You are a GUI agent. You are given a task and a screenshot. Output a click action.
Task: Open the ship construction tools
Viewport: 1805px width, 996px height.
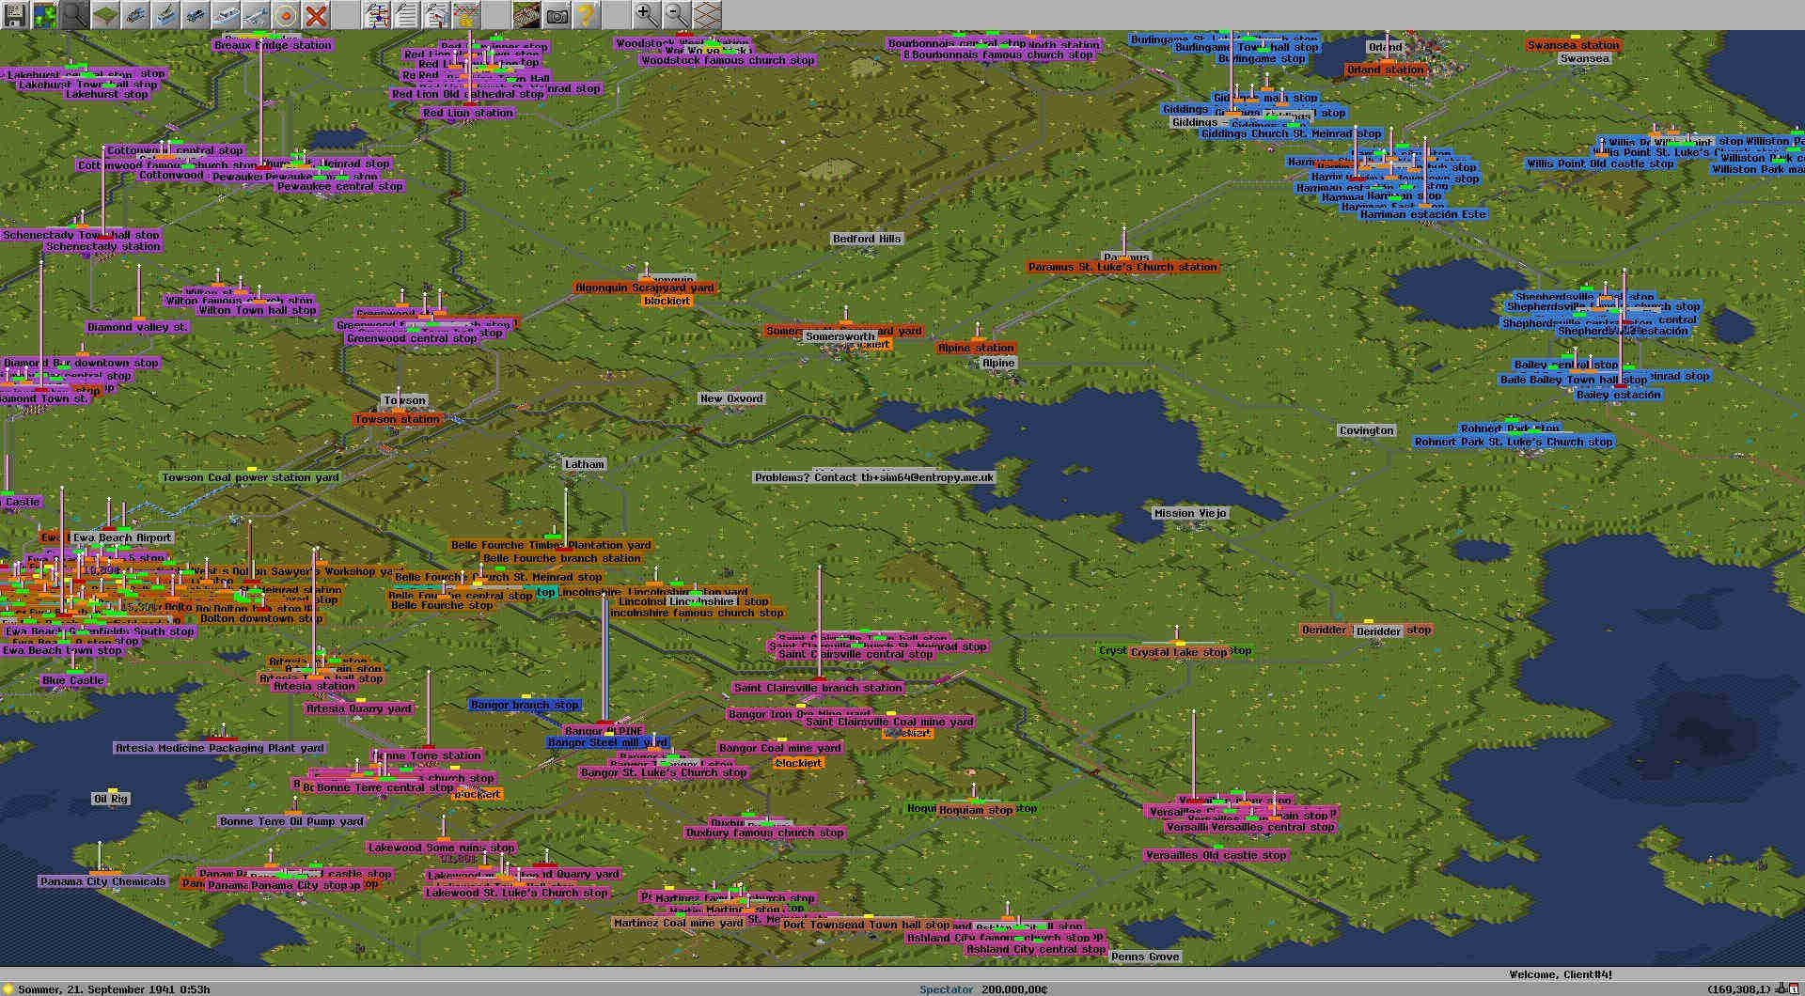coord(226,14)
